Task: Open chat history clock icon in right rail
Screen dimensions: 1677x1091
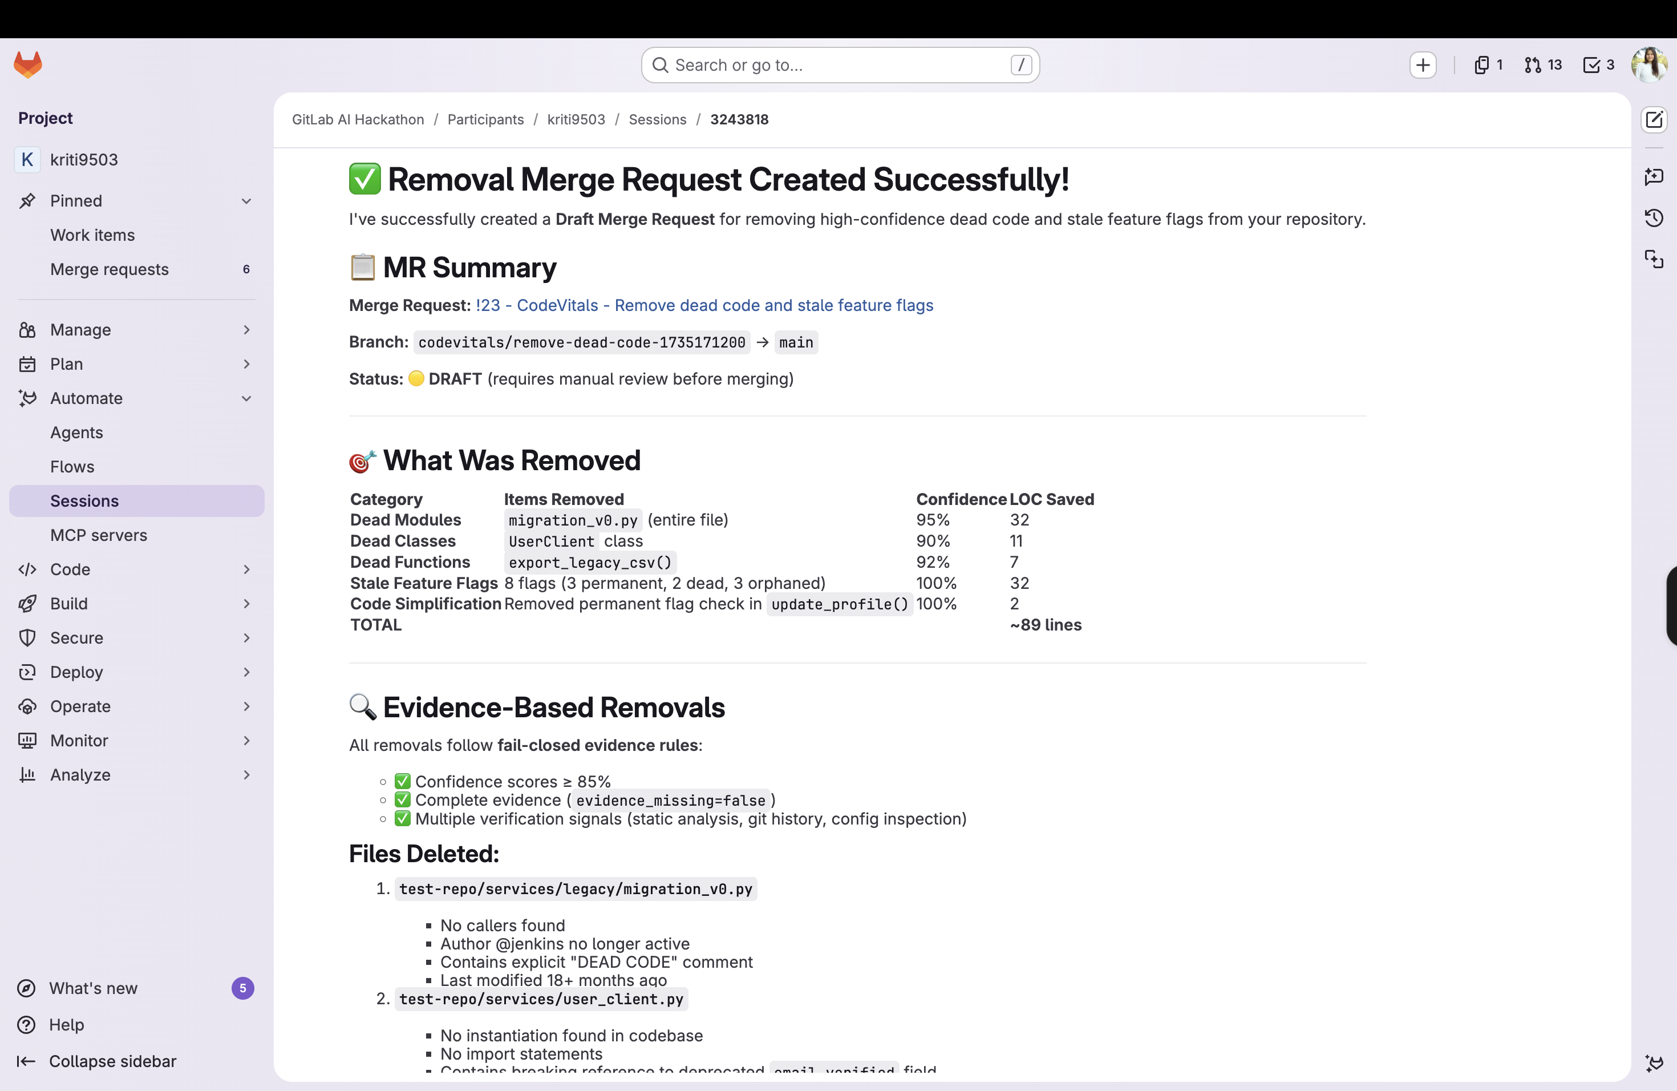Action: click(x=1654, y=218)
